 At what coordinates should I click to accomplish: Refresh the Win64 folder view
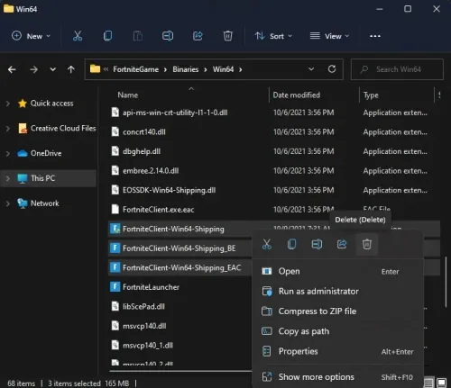coord(332,69)
